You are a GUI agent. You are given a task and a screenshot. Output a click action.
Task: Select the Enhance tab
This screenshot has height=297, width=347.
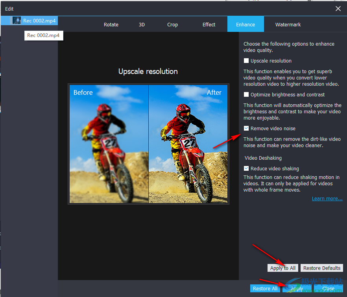(245, 24)
